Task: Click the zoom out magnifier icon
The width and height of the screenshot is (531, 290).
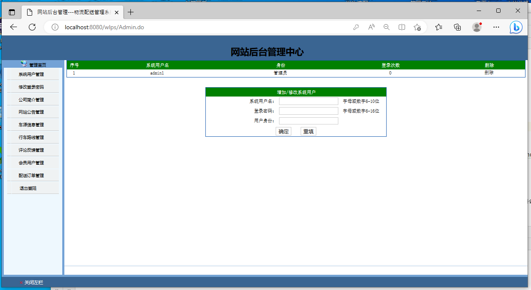Action: point(387,27)
